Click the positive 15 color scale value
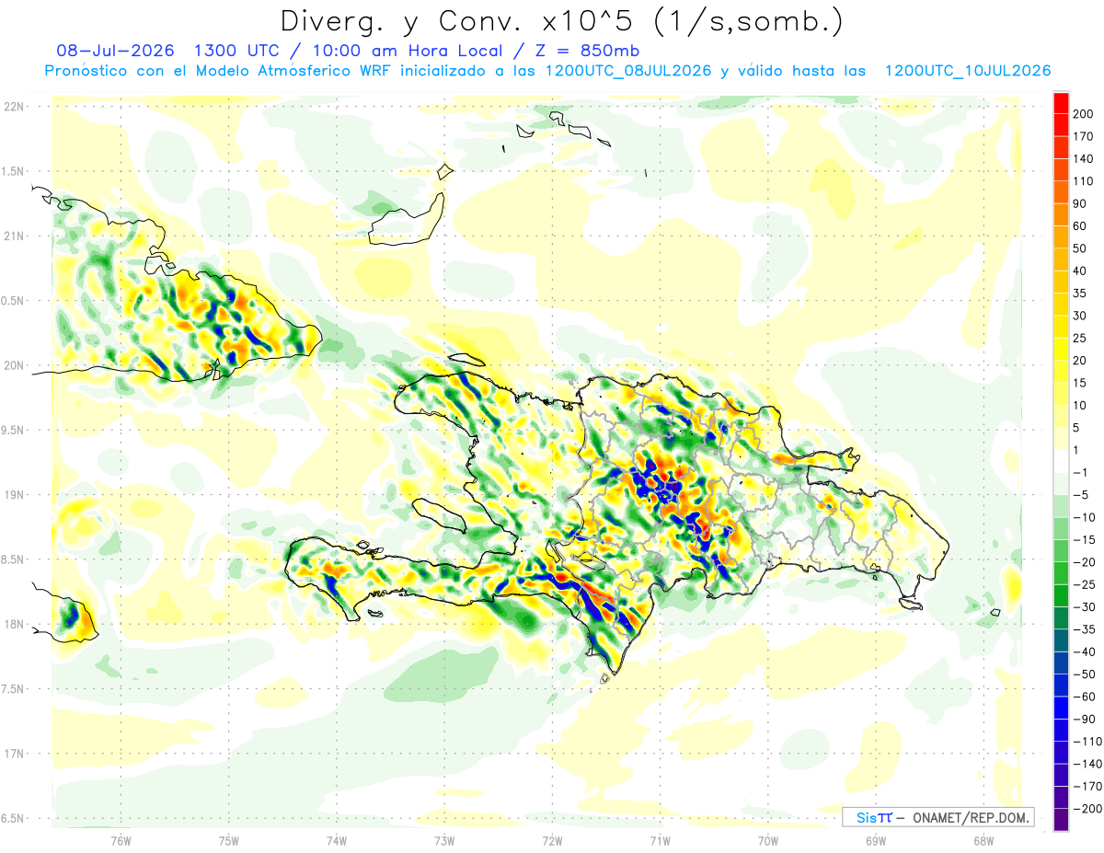Viewport: 1104px width, 853px height. (x=1081, y=383)
